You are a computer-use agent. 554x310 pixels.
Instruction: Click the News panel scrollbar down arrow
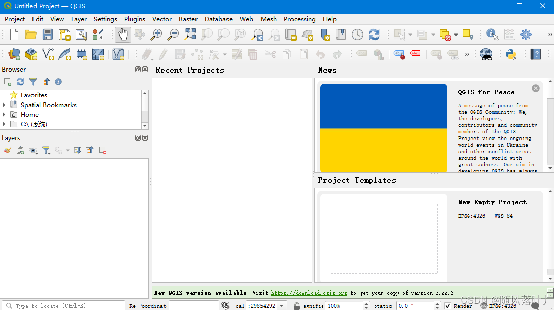550,168
